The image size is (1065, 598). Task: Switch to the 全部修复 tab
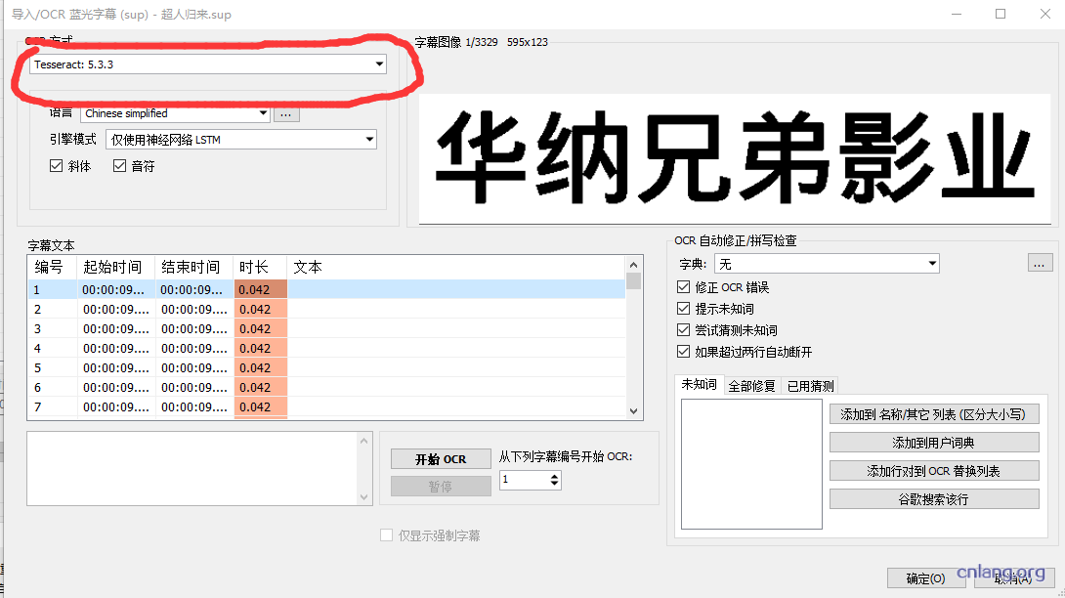coord(752,386)
